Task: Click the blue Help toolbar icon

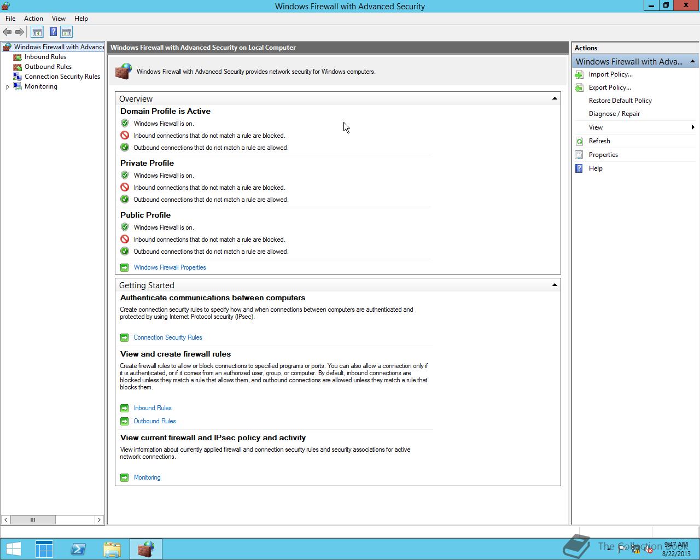Action: 53,32
